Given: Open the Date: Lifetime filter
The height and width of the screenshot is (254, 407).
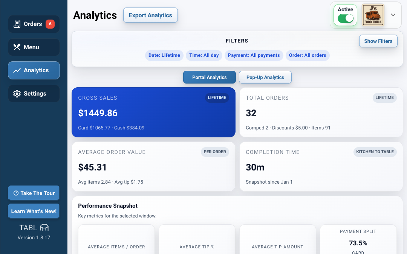Looking at the screenshot, I should [x=164, y=55].
